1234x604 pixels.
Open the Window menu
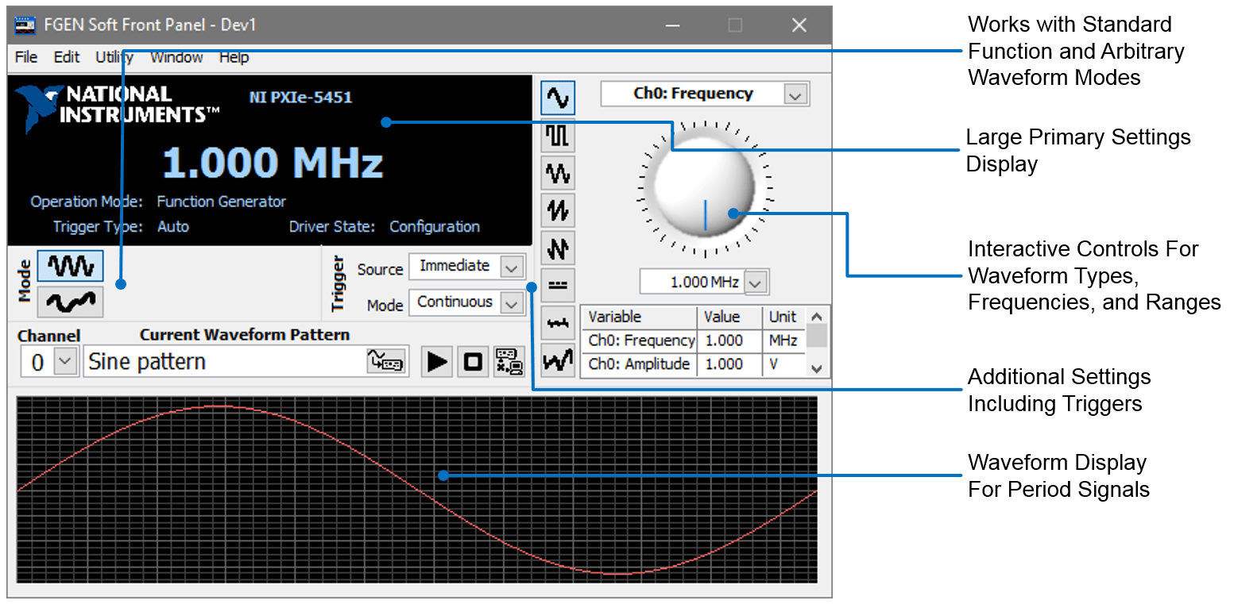[x=176, y=57]
